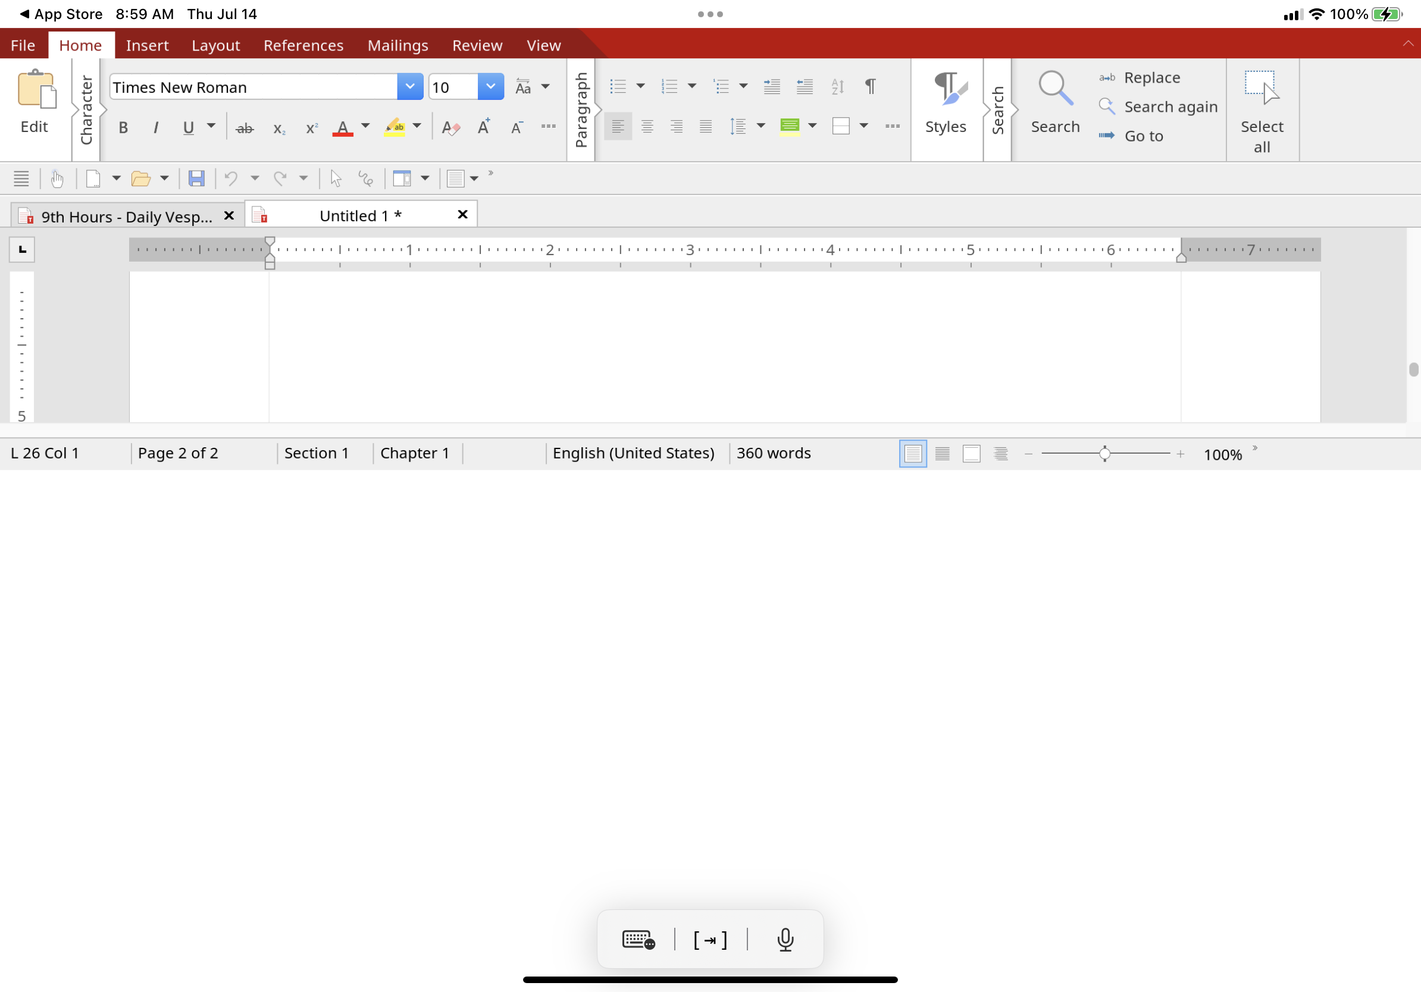Toggle formatting marks pilcrow display
Viewport: 1421px width, 992px height.
870,87
